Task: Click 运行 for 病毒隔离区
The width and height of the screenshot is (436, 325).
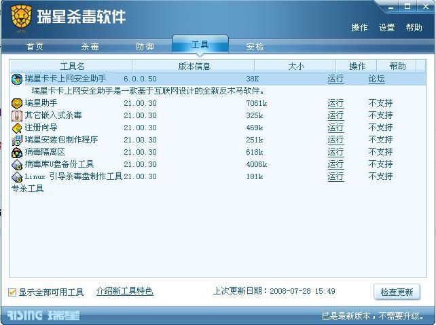Action: (x=335, y=152)
